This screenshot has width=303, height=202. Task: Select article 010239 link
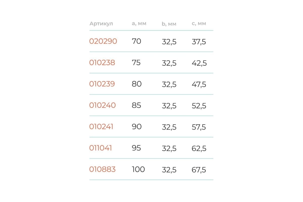tap(102, 84)
